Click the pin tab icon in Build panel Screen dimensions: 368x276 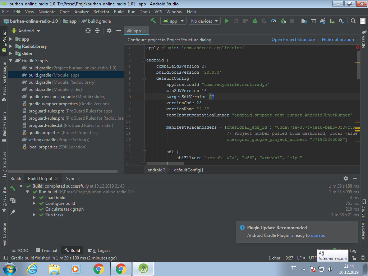point(13,212)
